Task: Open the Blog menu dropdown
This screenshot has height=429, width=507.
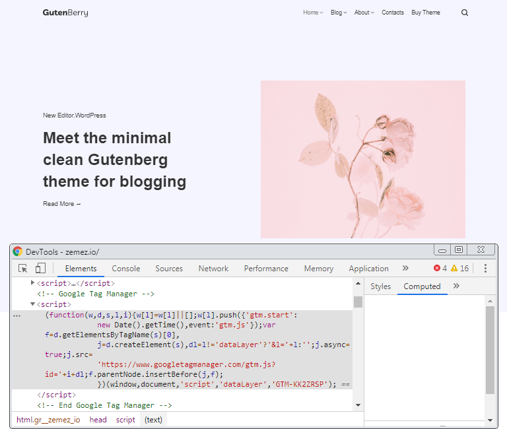Action: pos(339,13)
